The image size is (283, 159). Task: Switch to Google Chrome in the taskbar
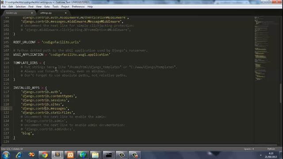click(45, 155)
